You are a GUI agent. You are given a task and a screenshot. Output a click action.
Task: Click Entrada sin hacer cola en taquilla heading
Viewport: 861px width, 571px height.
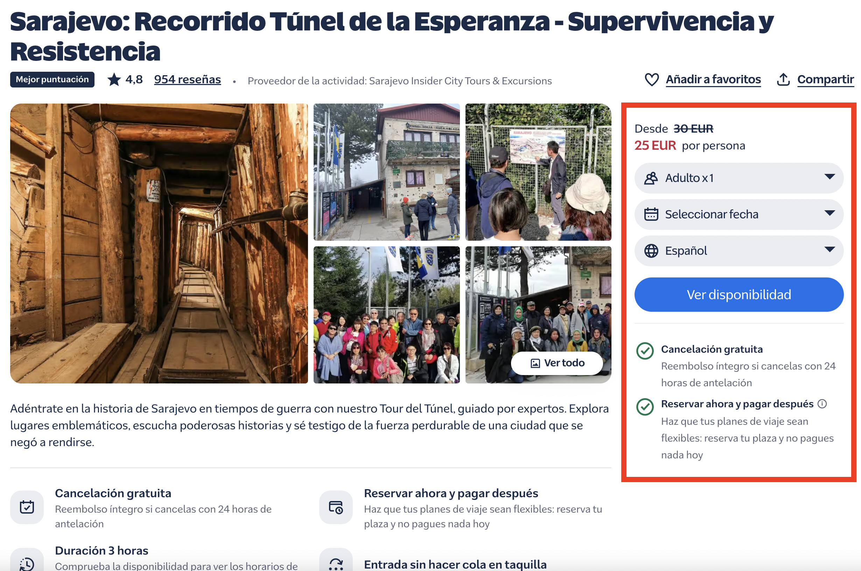455,564
